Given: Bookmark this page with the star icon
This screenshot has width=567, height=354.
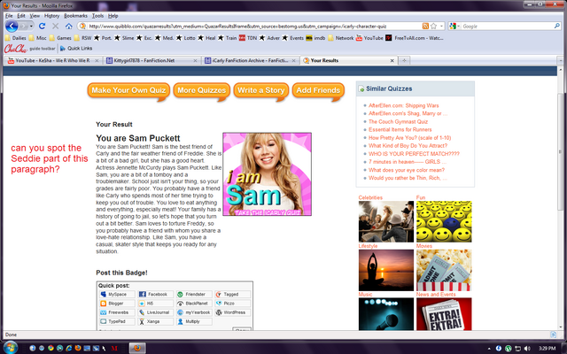Looking at the screenshot, I should [433, 26].
